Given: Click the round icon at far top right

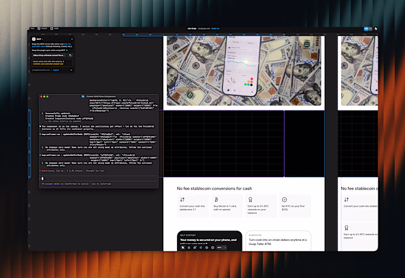Looking at the screenshot, I should coord(376,29).
